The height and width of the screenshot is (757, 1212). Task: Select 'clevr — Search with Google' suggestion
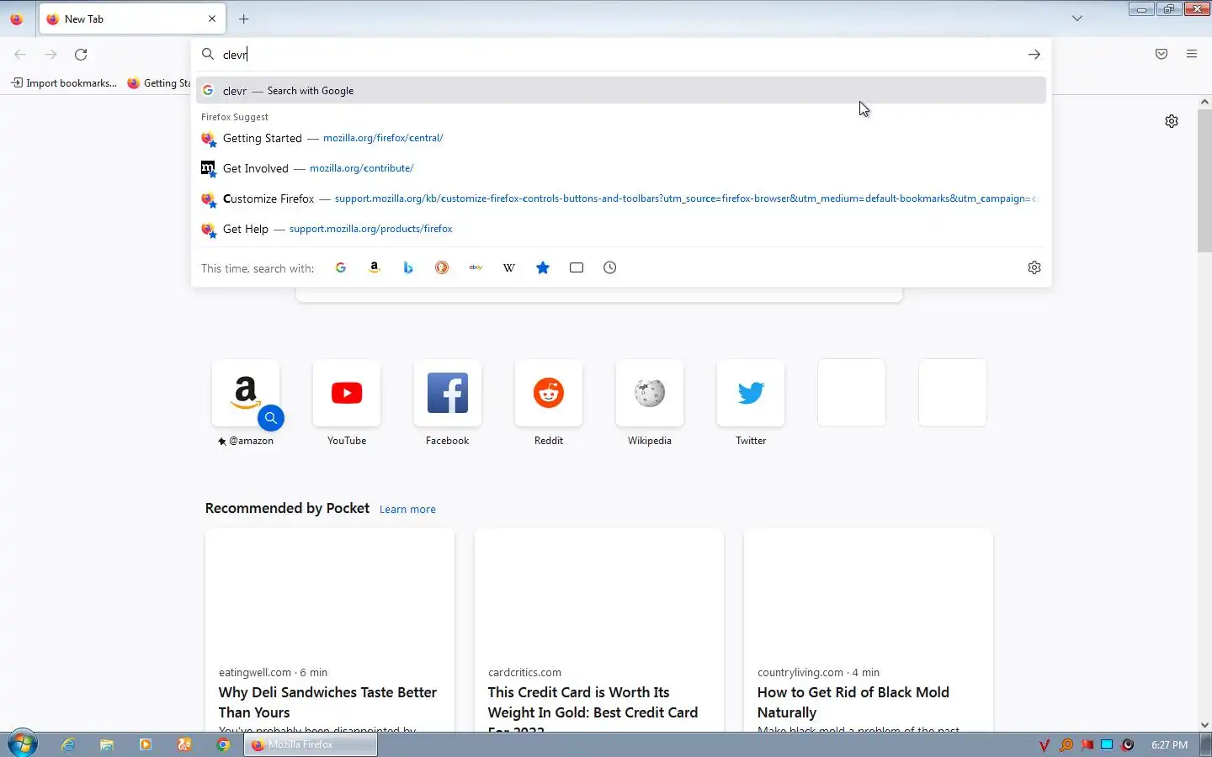coord(621,91)
